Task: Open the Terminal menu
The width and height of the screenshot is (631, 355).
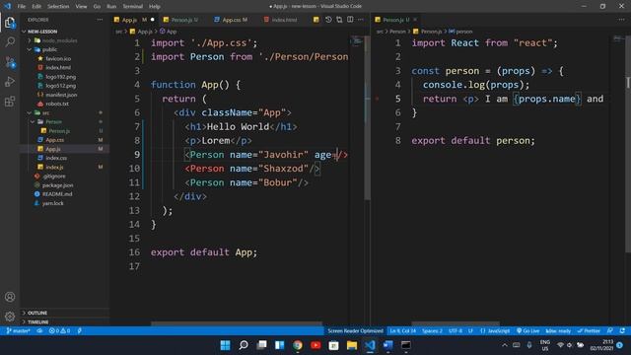Action: click(132, 7)
